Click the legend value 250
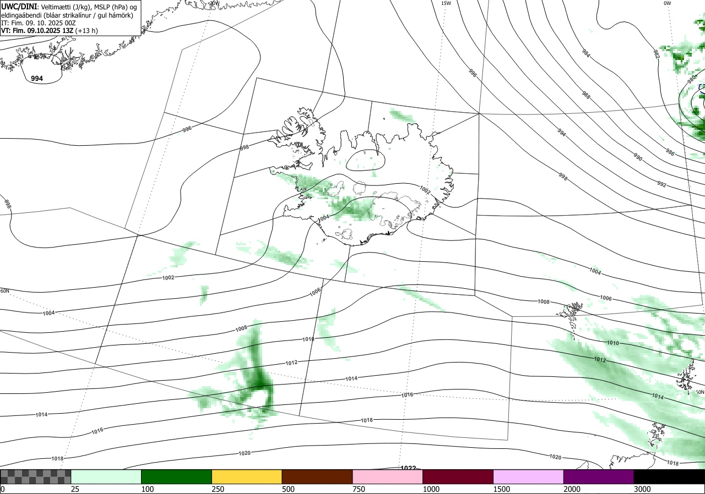Image resolution: width=705 pixels, height=494 pixels. click(x=218, y=489)
